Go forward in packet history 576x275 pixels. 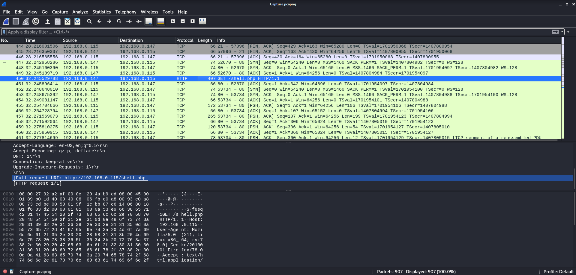pyautogui.click(x=109, y=21)
